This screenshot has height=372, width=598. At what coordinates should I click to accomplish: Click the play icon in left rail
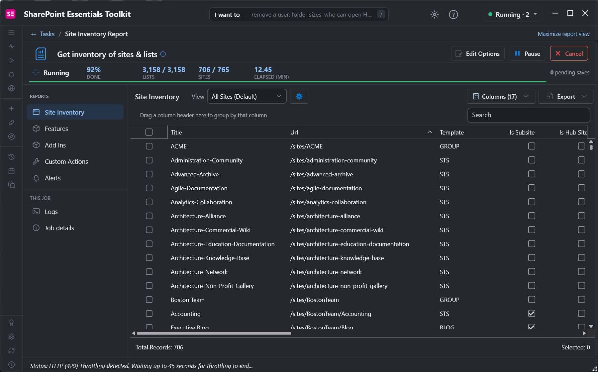point(11,60)
